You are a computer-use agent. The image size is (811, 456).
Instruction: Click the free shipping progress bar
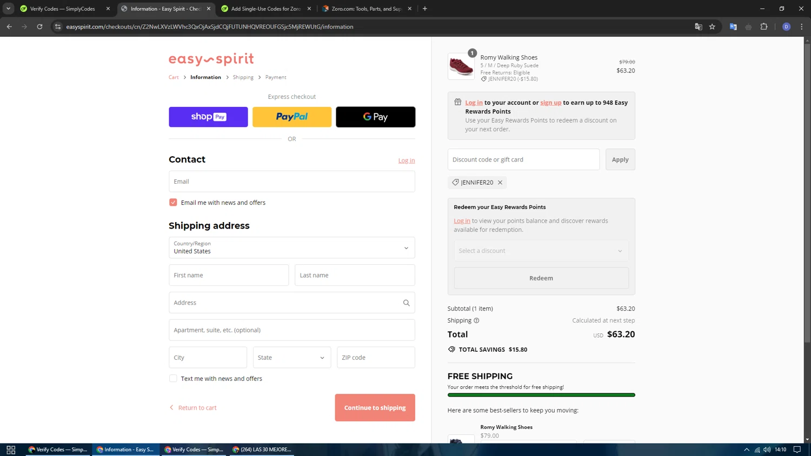[x=541, y=395]
